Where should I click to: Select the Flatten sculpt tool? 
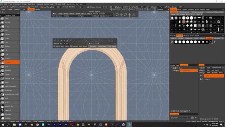[10, 34]
